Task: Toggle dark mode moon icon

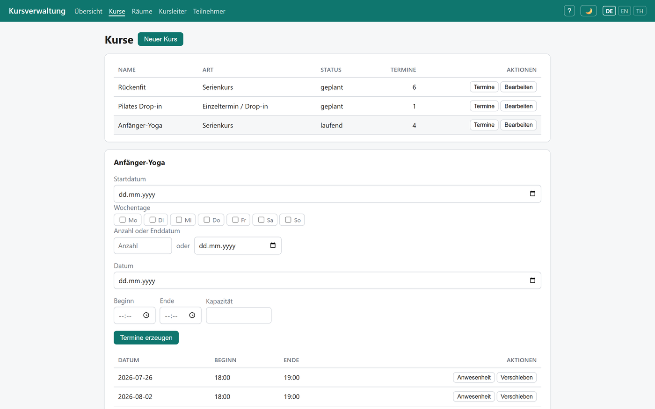Action: [589, 11]
